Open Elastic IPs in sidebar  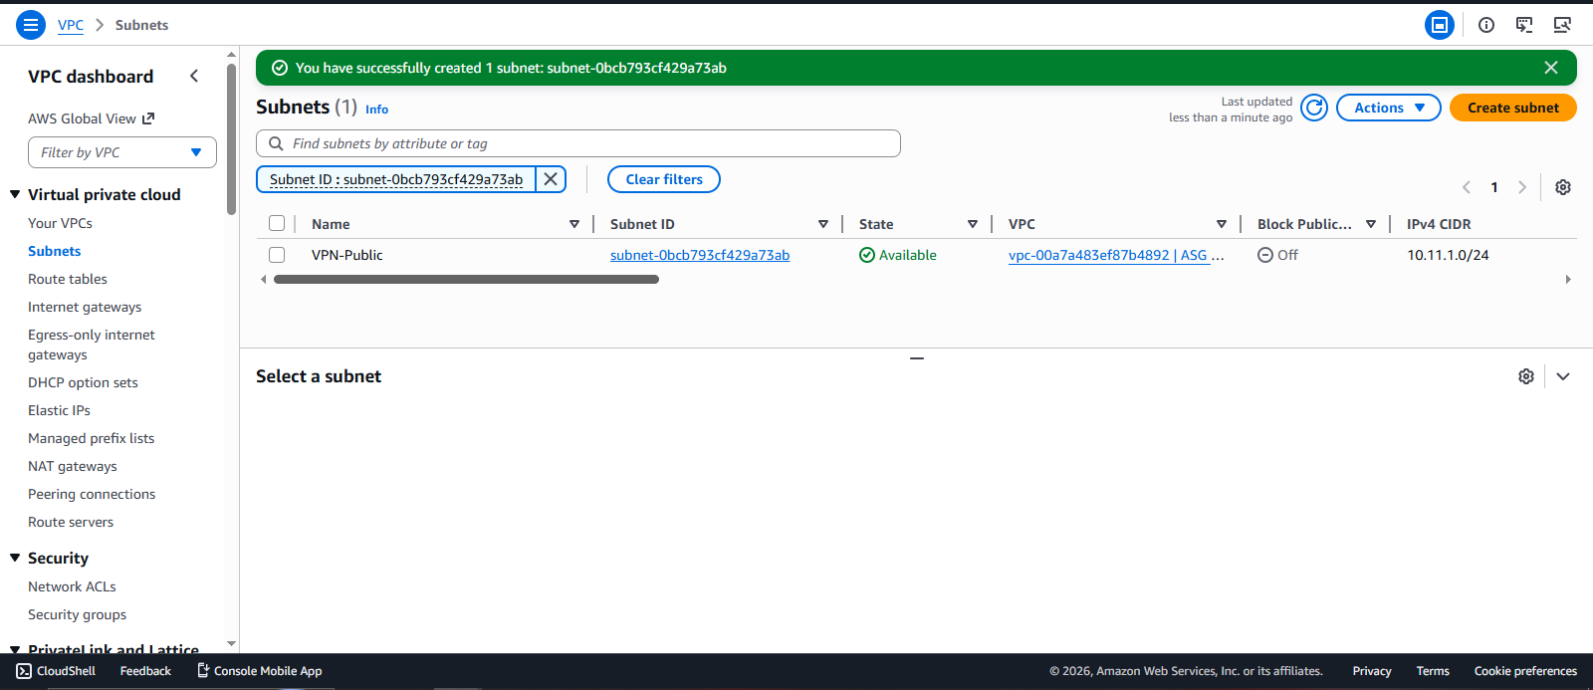pos(59,410)
